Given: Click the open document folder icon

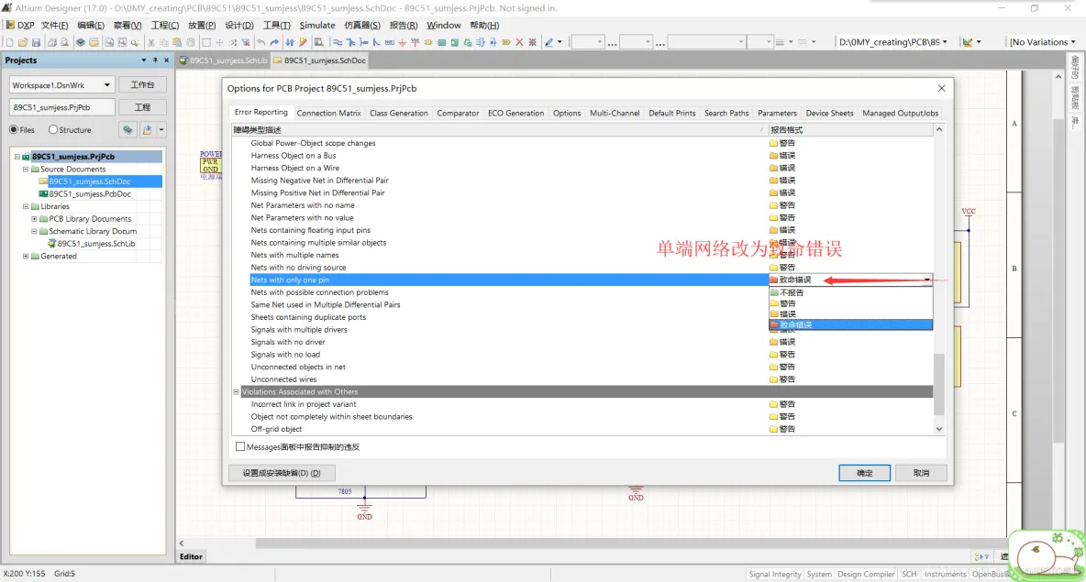Looking at the screenshot, I should 23,42.
